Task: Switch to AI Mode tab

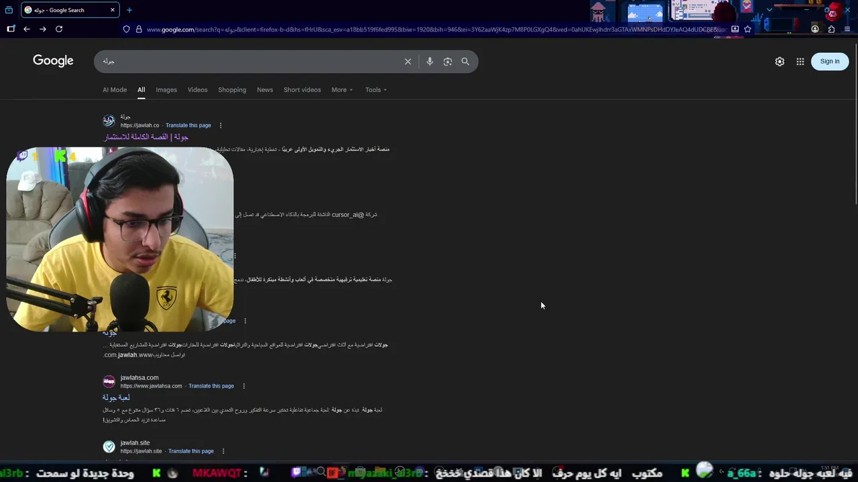Action: [115, 90]
